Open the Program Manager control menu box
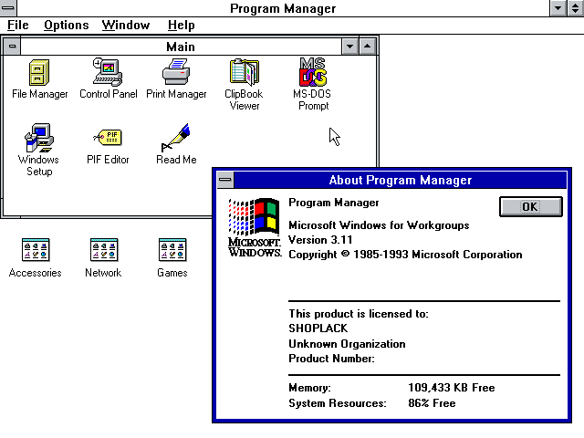 tap(8, 8)
